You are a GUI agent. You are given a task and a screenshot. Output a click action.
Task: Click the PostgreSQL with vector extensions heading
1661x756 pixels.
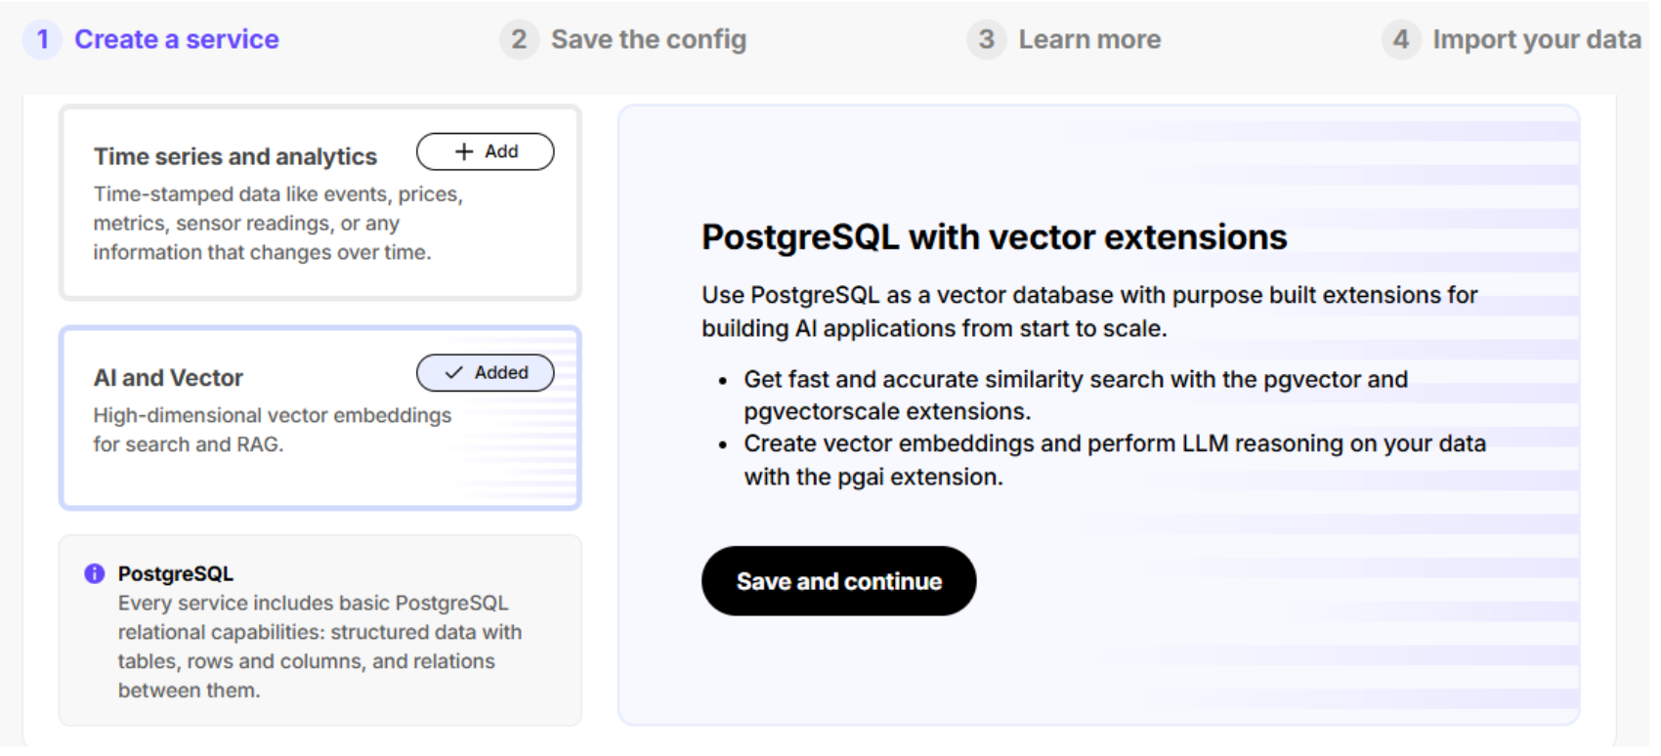[994, 237]
